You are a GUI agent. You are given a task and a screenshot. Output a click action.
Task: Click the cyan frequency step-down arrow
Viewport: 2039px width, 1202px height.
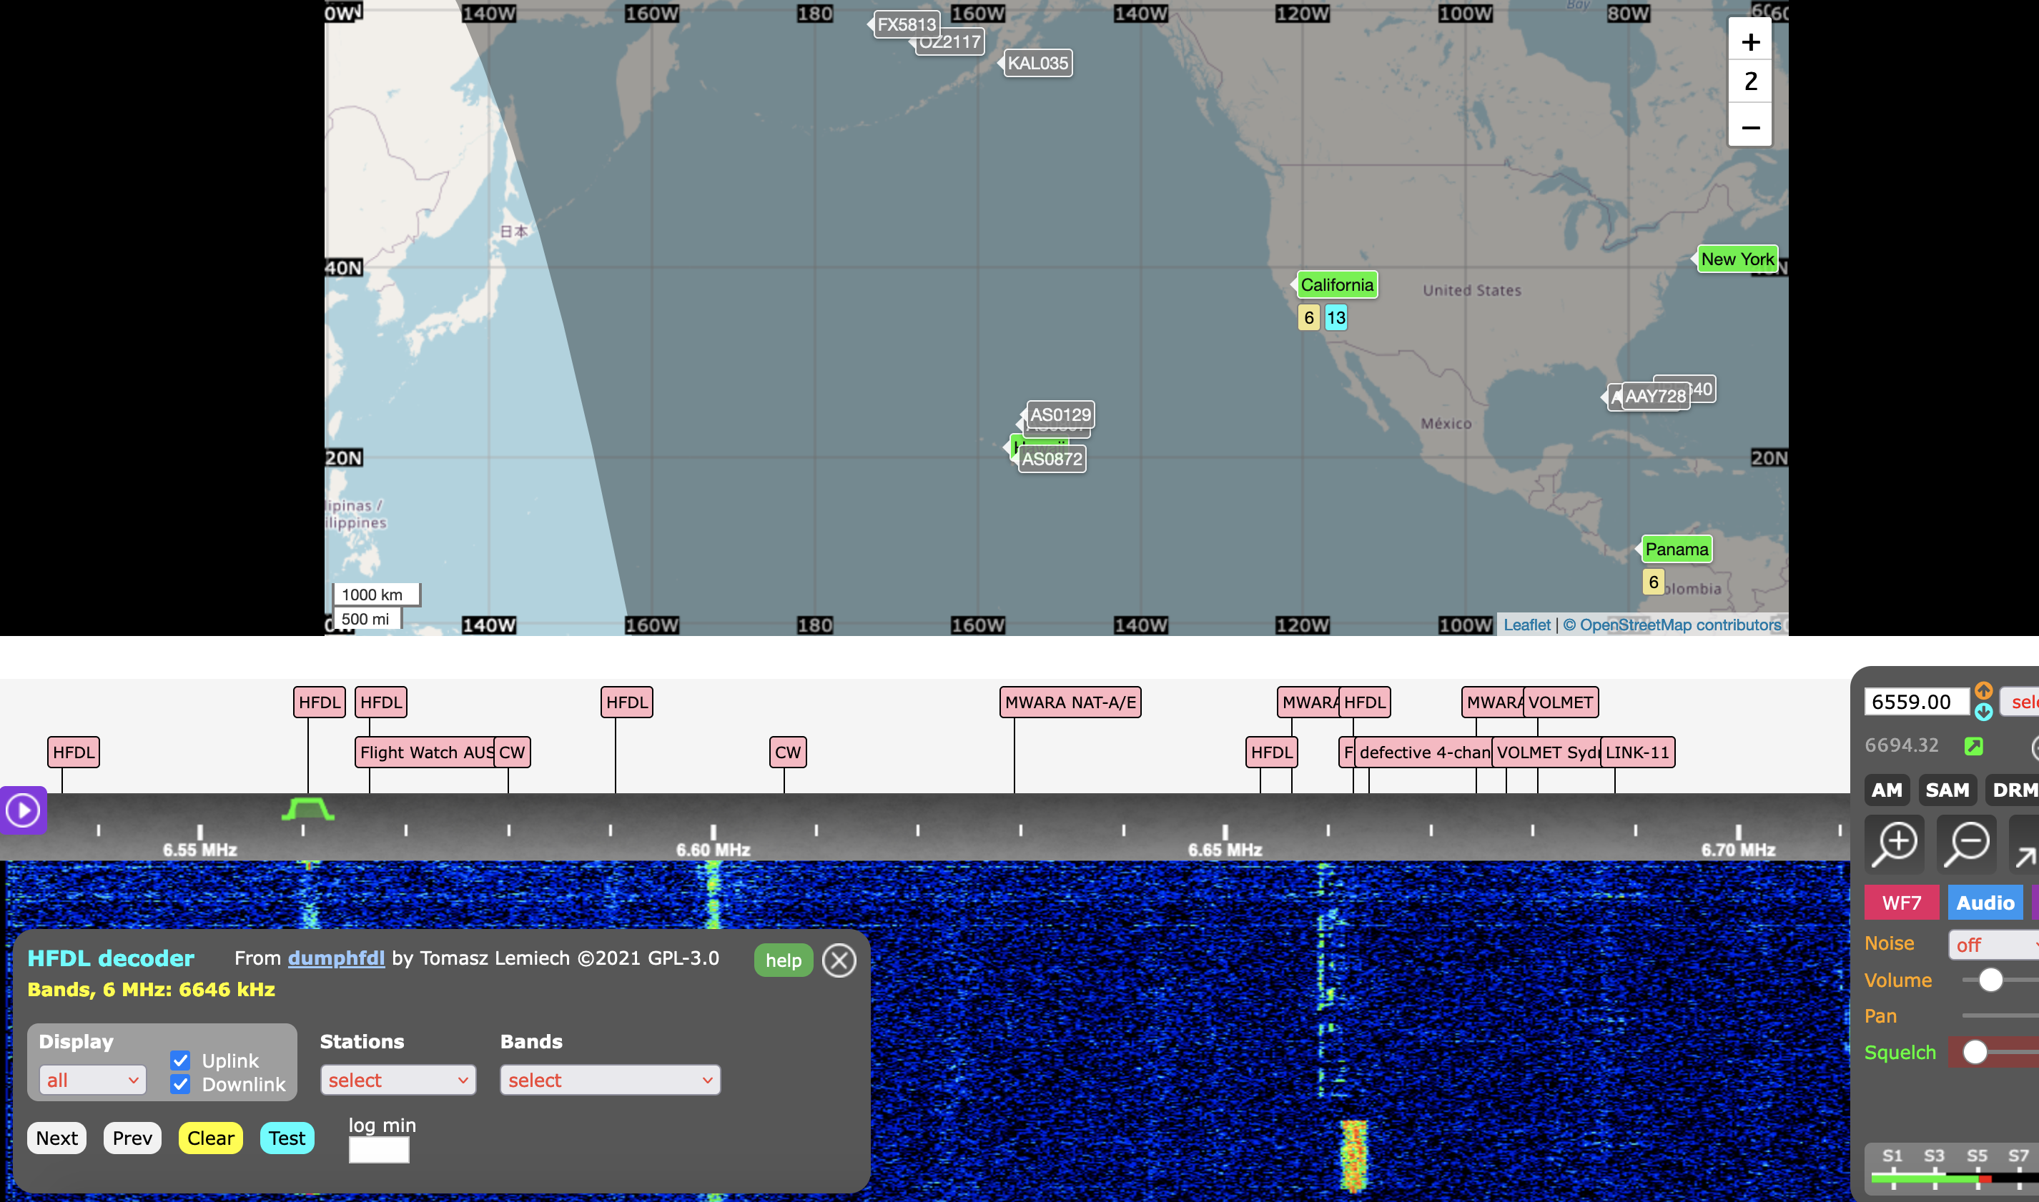[1983, 712]
